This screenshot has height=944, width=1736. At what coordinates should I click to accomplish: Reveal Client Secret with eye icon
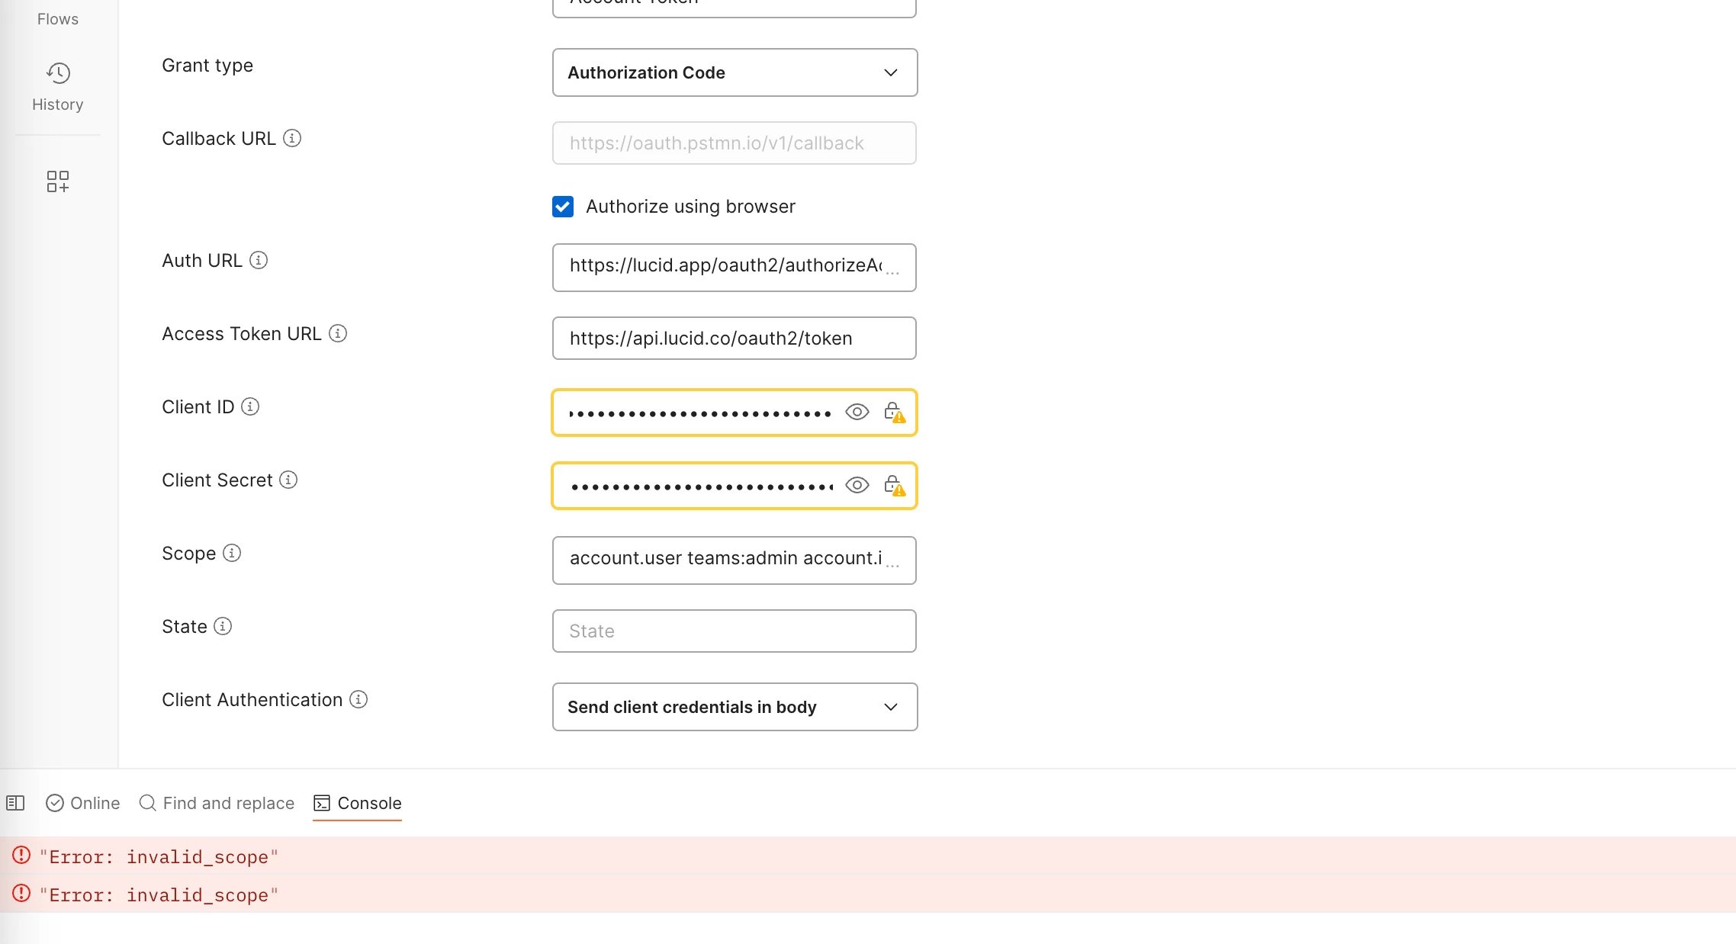[857, 486]
